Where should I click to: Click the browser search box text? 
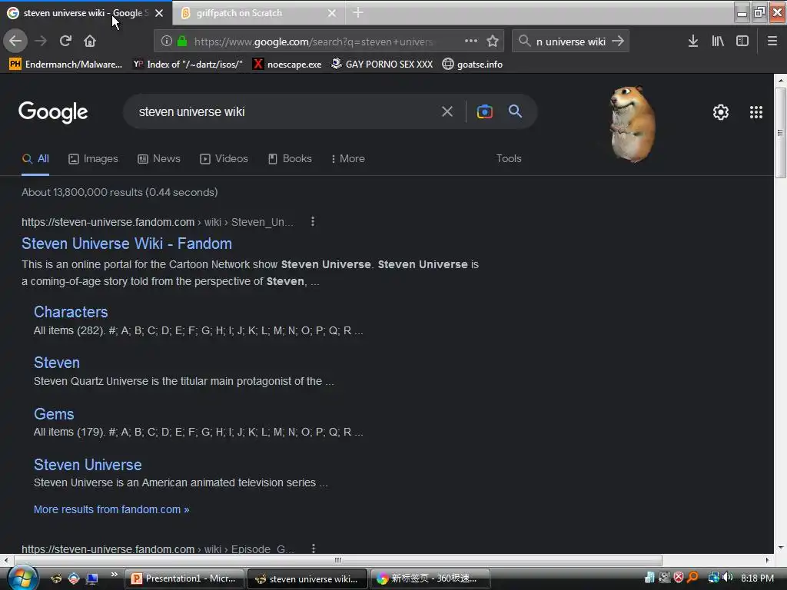571,41
